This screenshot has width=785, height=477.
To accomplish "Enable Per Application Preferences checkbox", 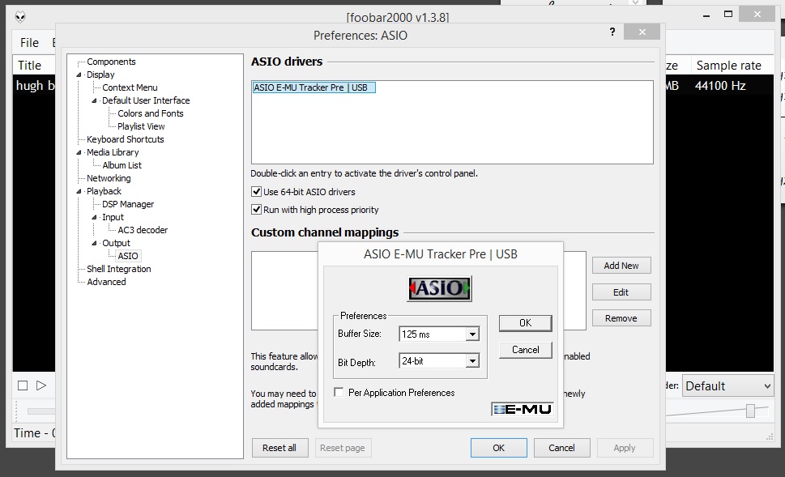I will coord(339,393).
